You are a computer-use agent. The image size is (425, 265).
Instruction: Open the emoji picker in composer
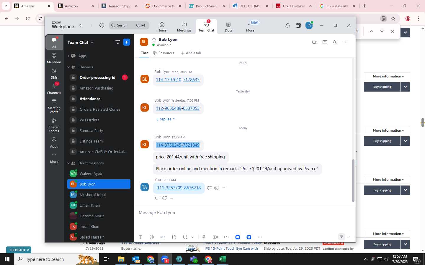click(x=152, y=237)
